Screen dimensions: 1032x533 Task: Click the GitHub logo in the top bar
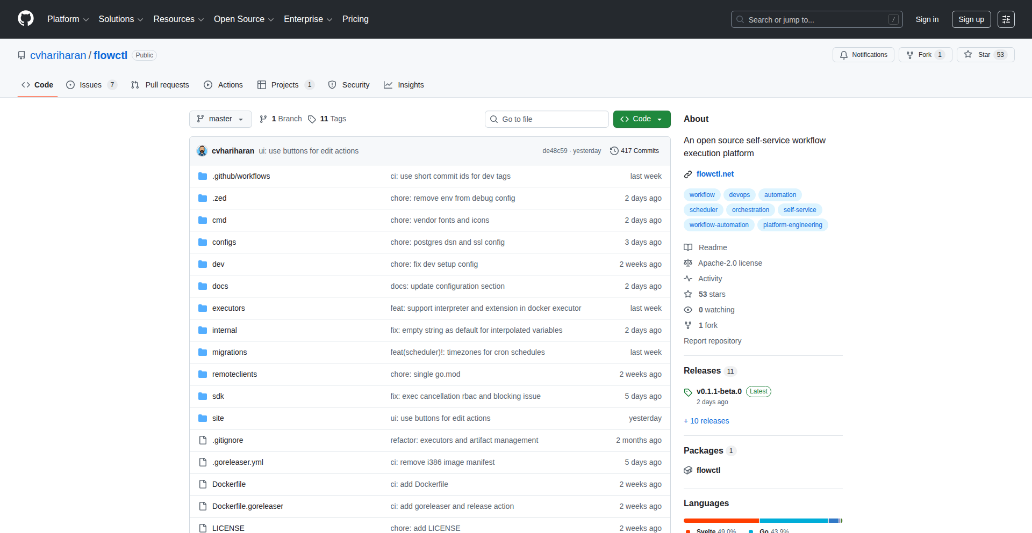(x=25, y=19)
